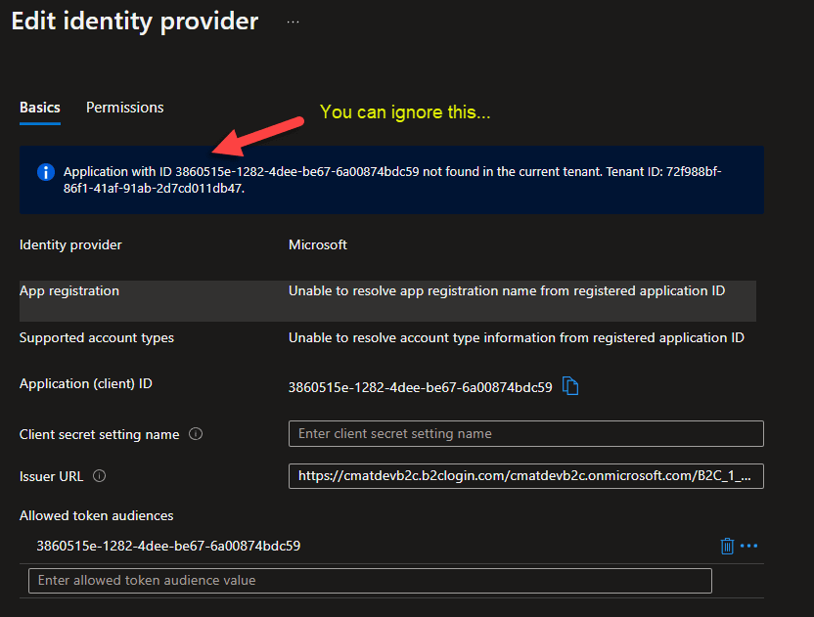
Task: Focus the allowed token audience value field
Action: click(370, 580)
